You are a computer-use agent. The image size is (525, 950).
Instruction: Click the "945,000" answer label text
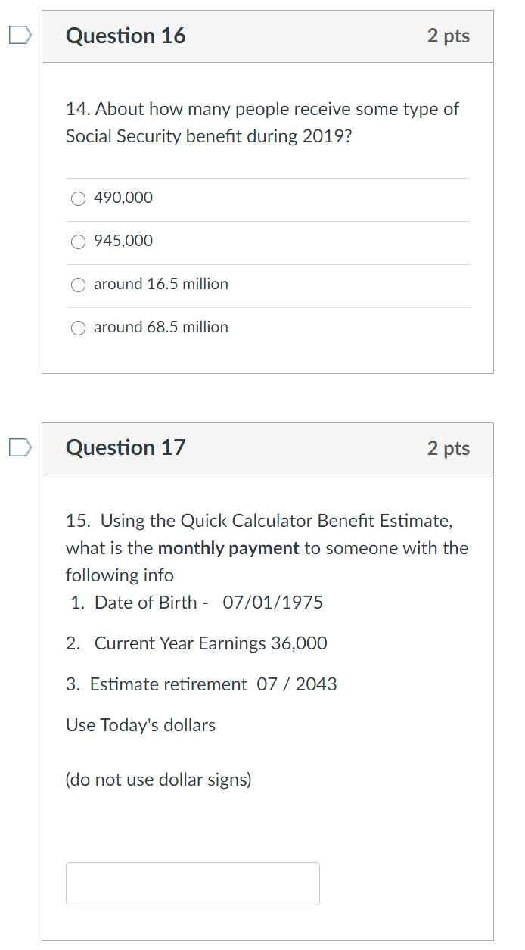(x=123, y=241)
